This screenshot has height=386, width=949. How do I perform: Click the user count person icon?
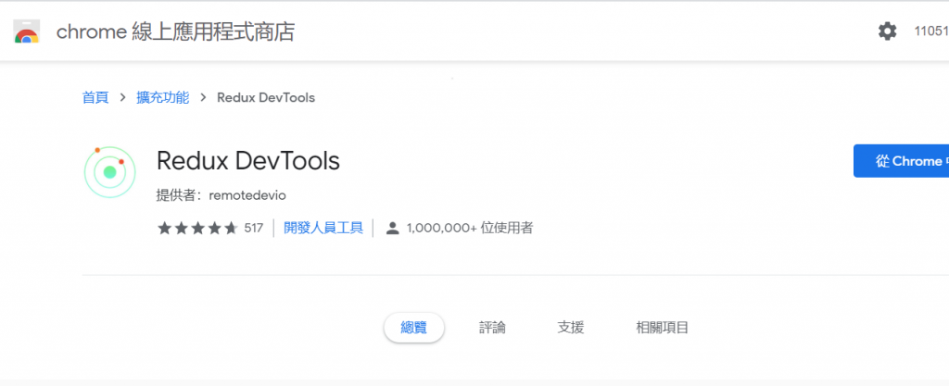point(393,229)
